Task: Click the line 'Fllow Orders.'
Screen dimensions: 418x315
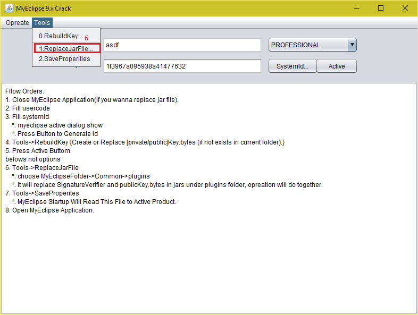Action: pos(24,91)
